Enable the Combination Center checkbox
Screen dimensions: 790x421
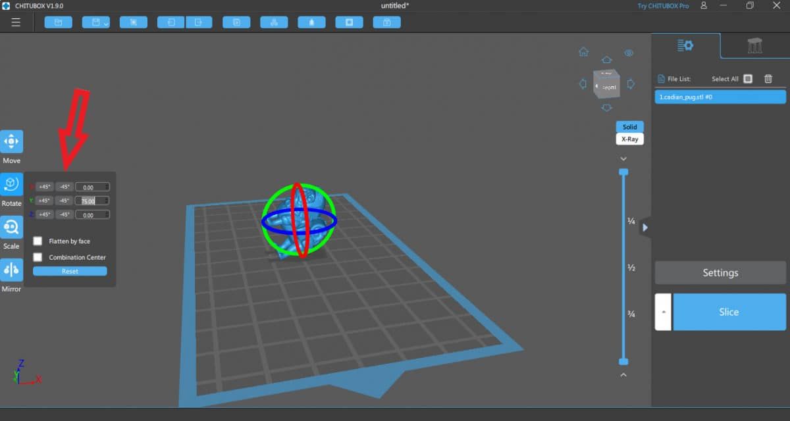[x=38, y=257]
